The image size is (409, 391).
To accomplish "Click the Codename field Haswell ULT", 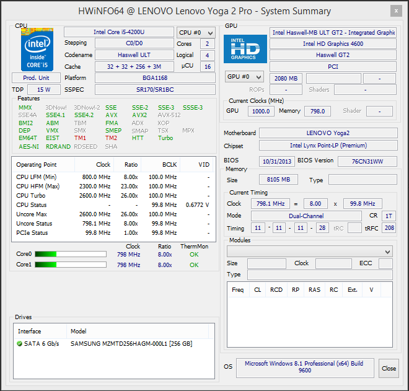I will pyautogui.click(x=134, y=55).
